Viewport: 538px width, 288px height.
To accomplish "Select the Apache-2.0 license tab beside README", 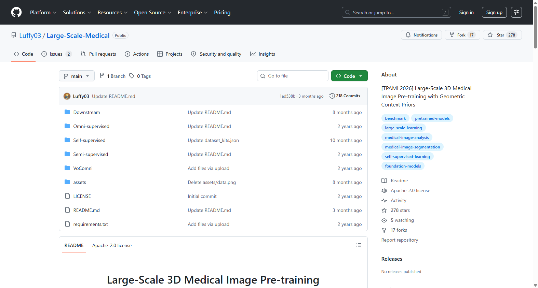I will coord(112,245).
